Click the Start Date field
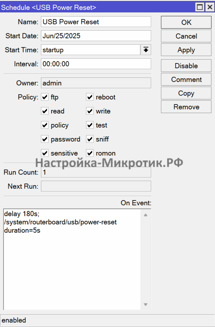 [x=96, y=36]
